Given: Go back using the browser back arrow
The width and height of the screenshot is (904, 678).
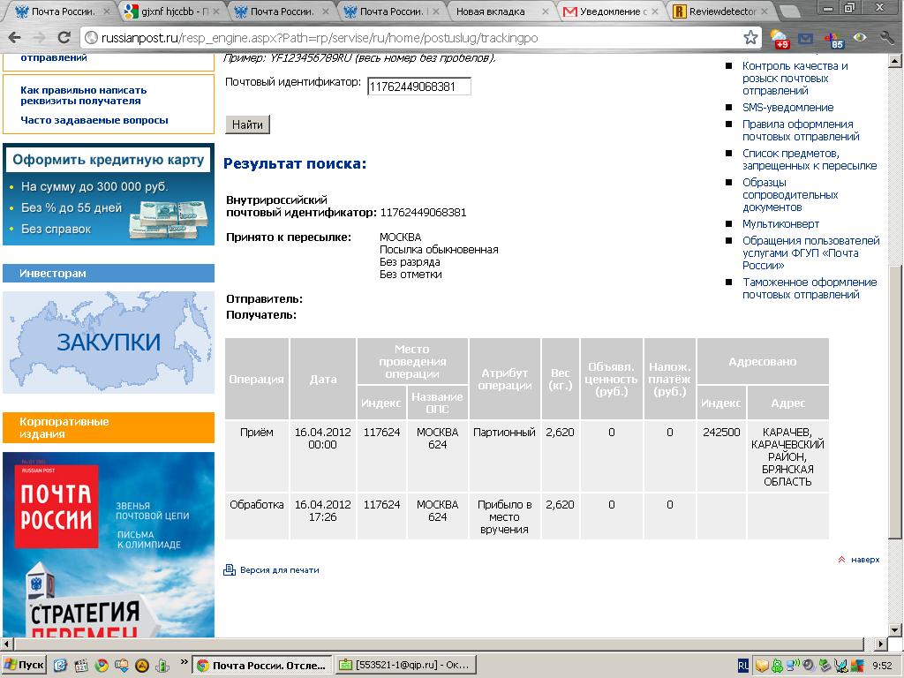Looking at the screenshot, I should pos(15,38).
